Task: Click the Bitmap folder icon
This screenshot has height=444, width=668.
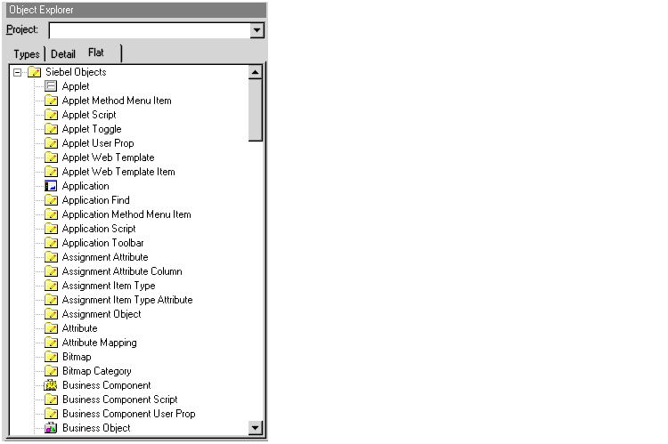Action: click(x=51, y=357)
